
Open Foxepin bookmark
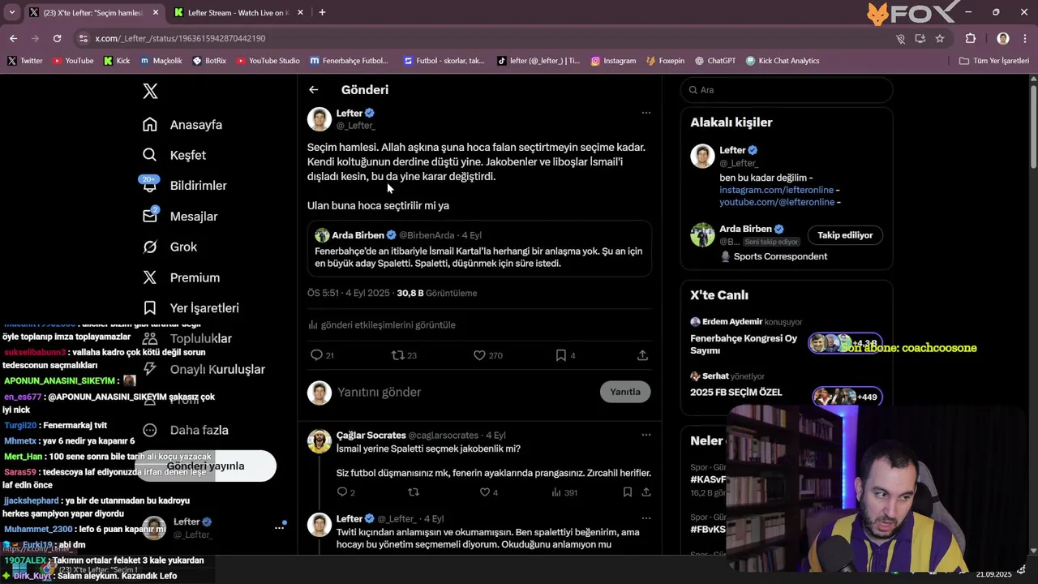tap(665, 61)
